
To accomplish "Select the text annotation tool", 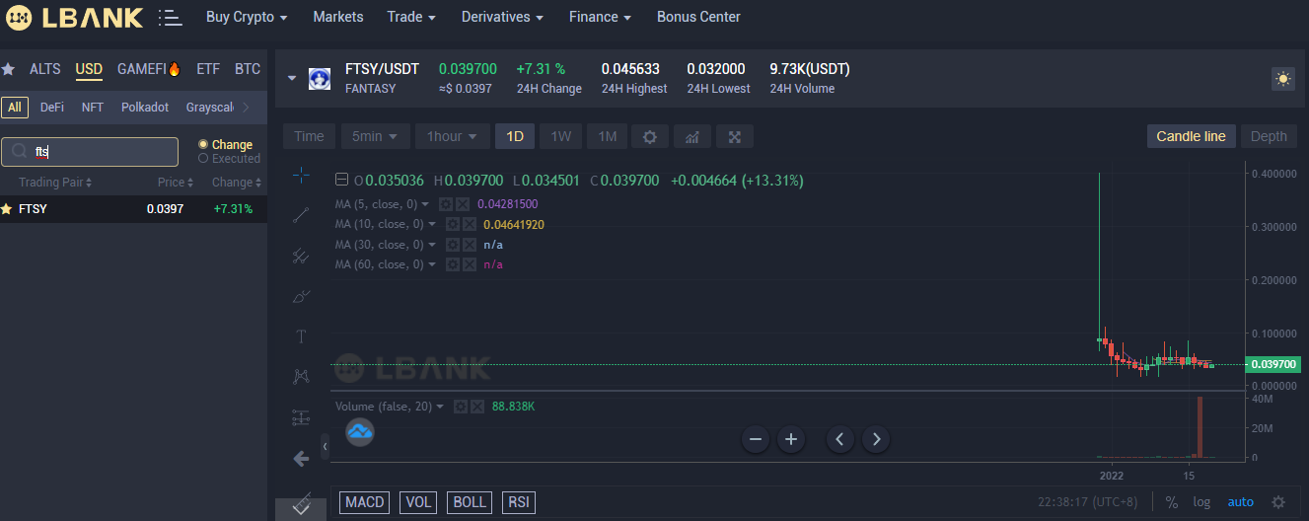I will tap(302, 336).
